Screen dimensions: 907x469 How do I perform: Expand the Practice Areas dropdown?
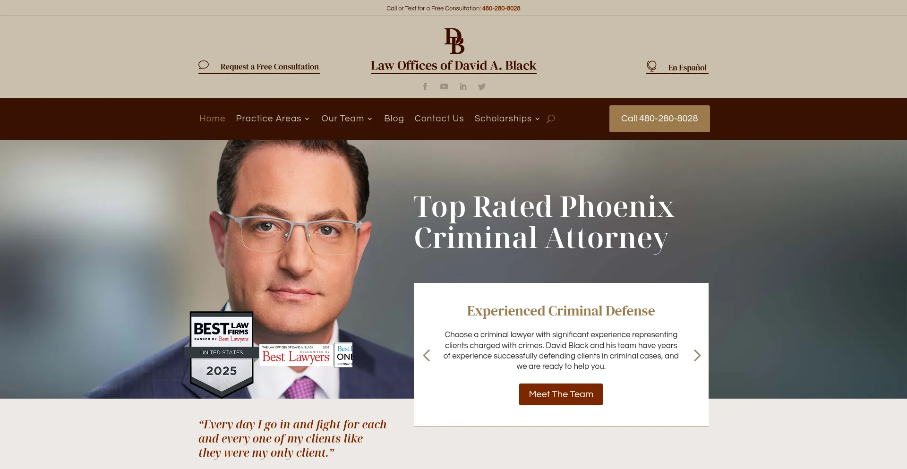coord(273,119)
